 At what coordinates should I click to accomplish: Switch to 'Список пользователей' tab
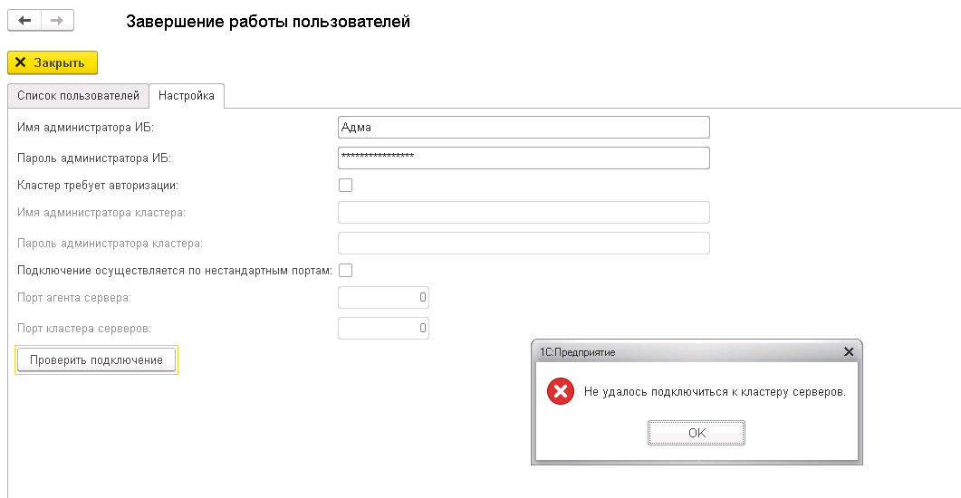click(79, 96)
